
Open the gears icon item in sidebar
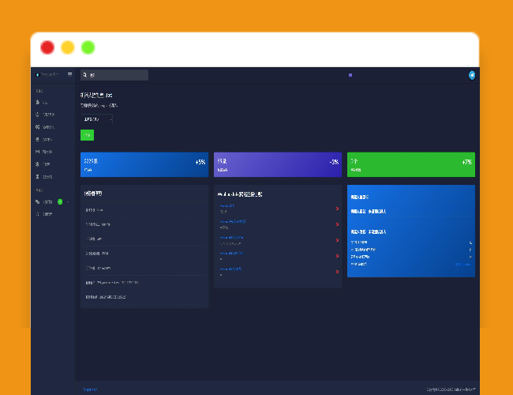pos(38,126)
